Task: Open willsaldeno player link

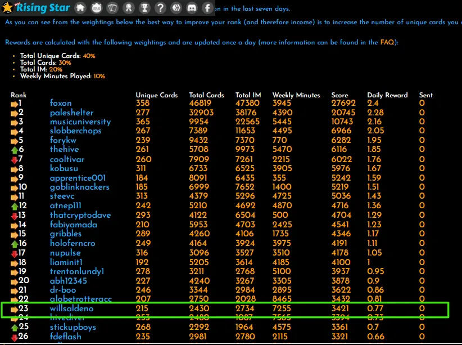Action: coord(71,309)
